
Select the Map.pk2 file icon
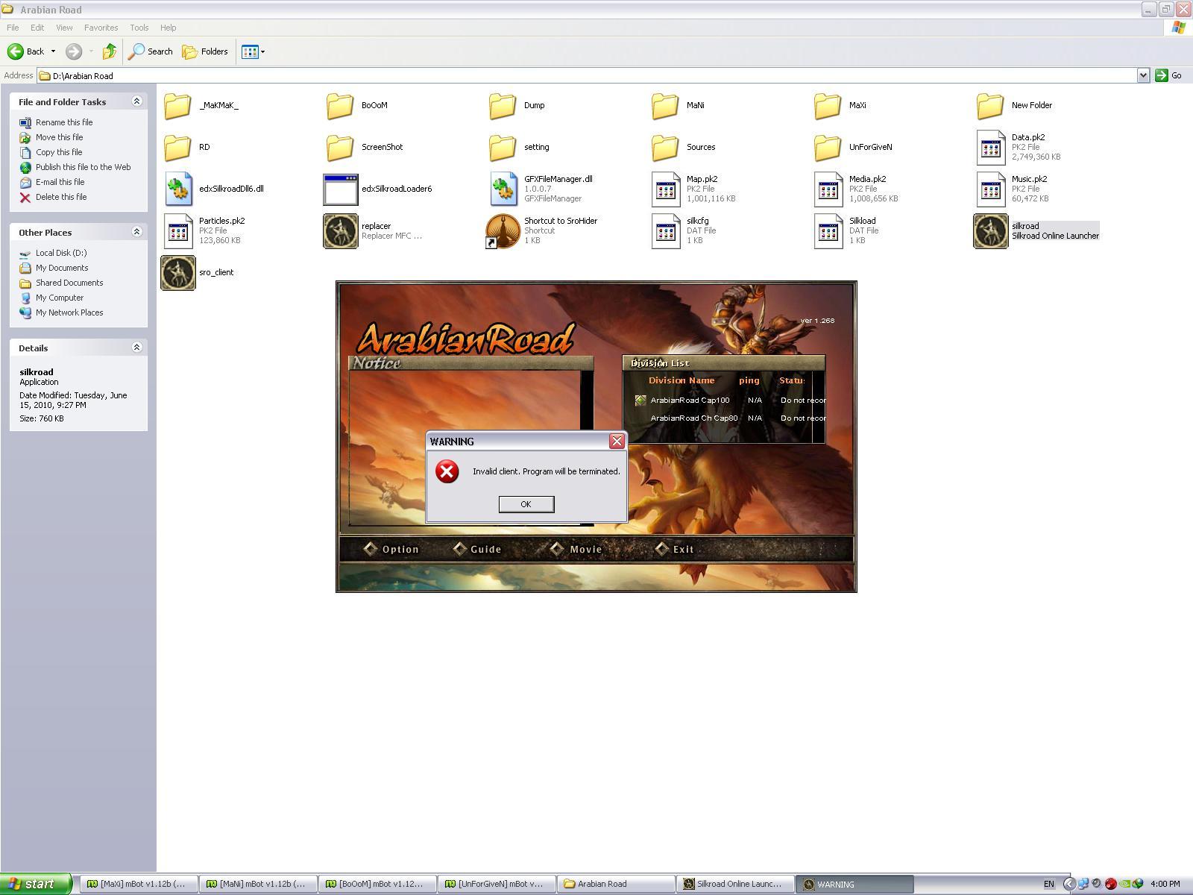coord(665,189)
